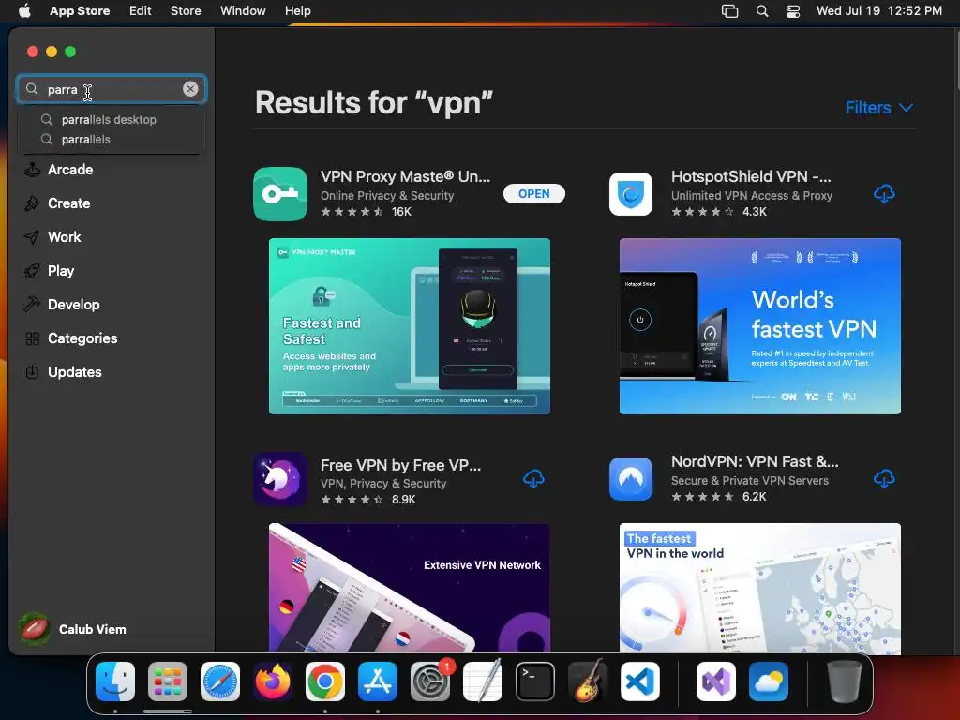This screenshot has height=720, width=960.
Task: Click inside the App Store search field
Action: tap(112, 89)
